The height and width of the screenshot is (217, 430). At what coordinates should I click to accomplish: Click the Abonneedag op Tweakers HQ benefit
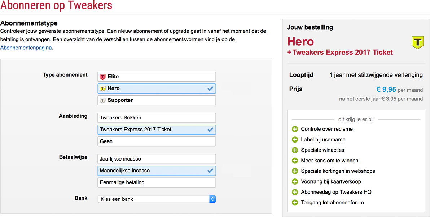click(x=336, y=192)
